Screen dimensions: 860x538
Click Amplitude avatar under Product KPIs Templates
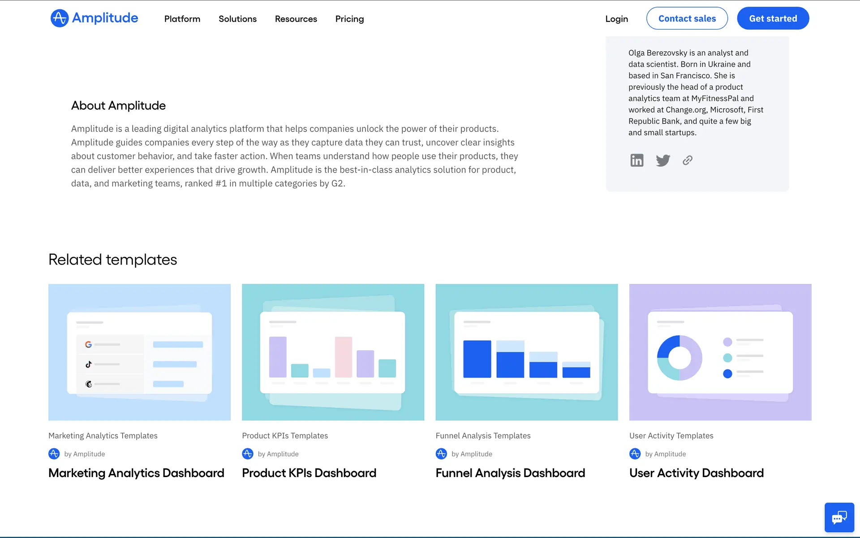tap(248, 454)
